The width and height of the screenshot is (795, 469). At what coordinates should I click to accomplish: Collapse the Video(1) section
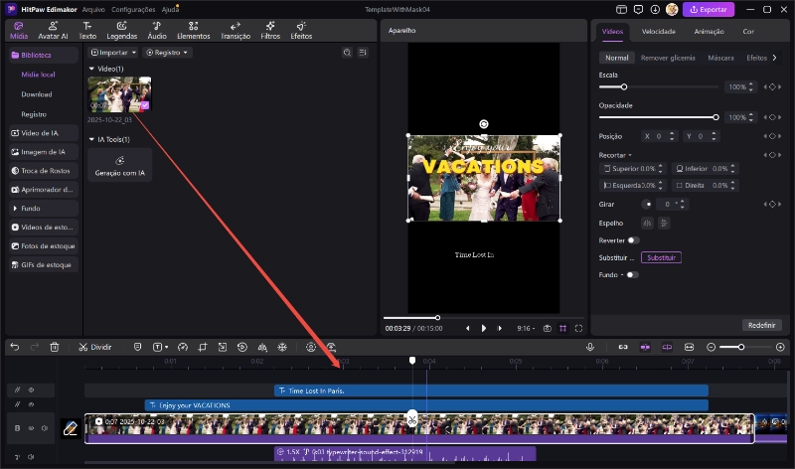91,69
